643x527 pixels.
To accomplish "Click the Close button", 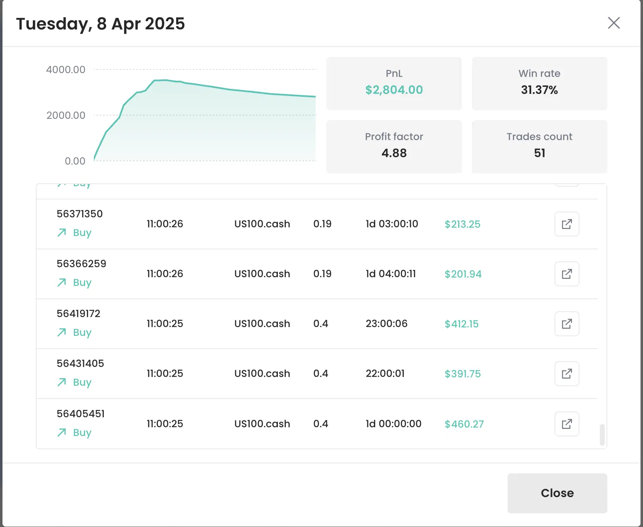I will coord(557,493).
